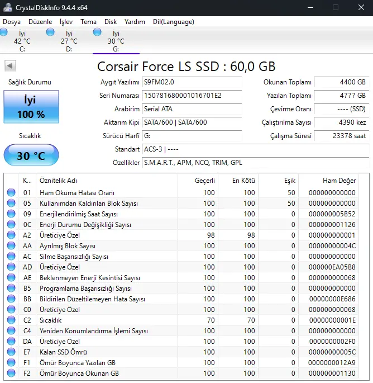The width and height of the screenshot is (373, 383).
Task: Click status icon for Enerji Durumu Değişikliği Sayısı
Action: click(x=11, y=224)
